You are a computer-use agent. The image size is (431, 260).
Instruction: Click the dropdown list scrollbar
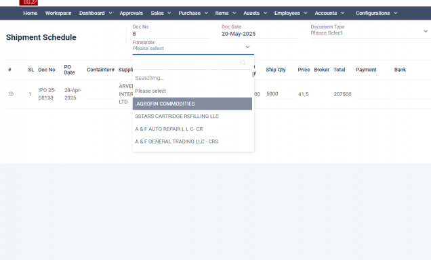(253, 74)
